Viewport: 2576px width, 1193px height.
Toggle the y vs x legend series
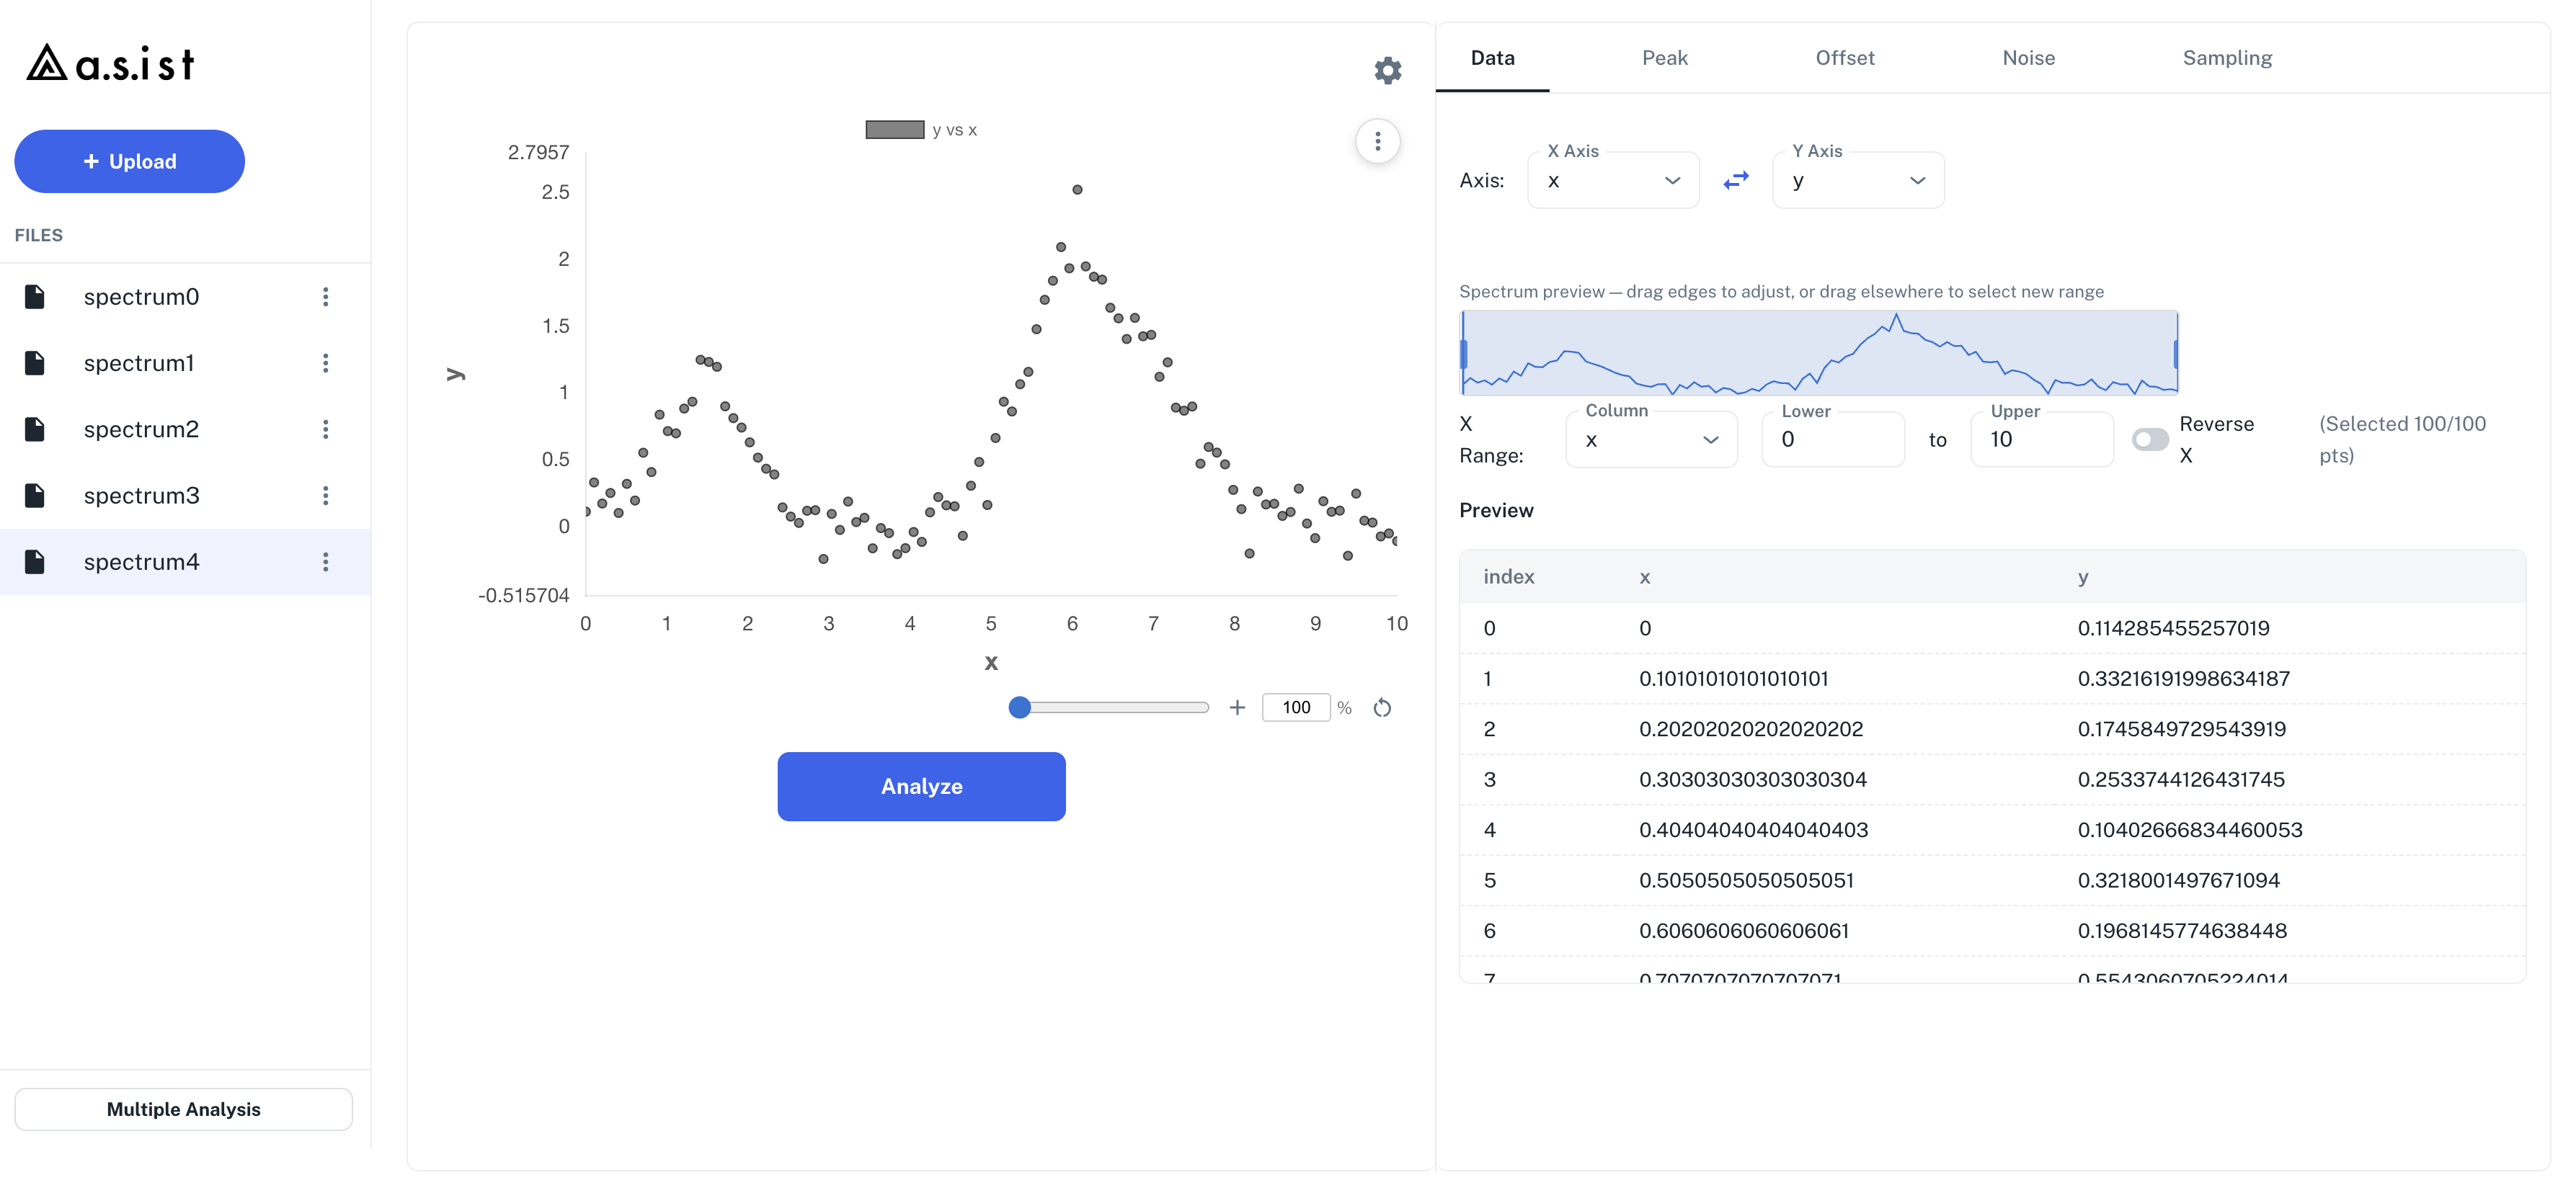[921, 130]
